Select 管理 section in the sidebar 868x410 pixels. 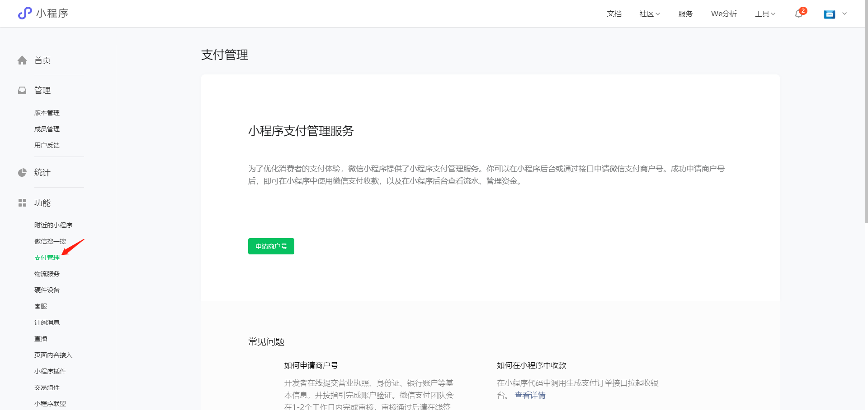pos(42,91)
